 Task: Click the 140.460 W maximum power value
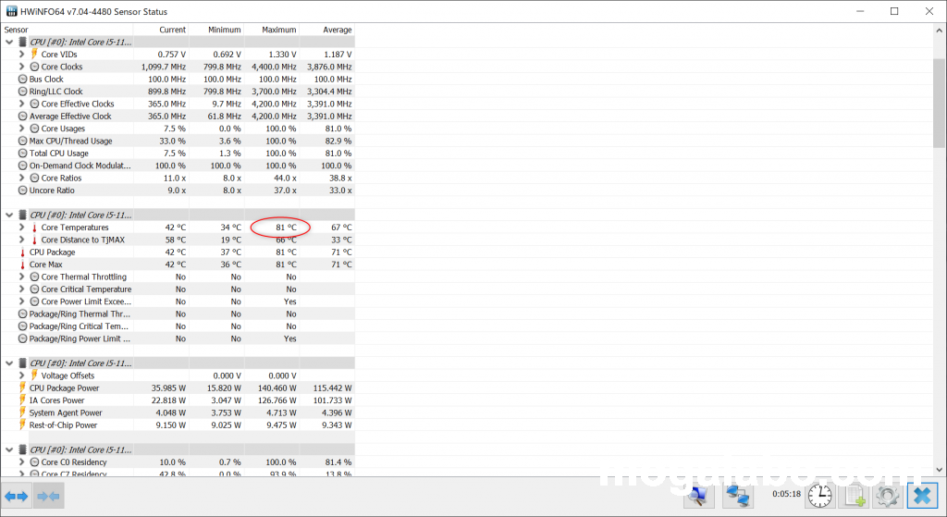(x=277, y=388)
